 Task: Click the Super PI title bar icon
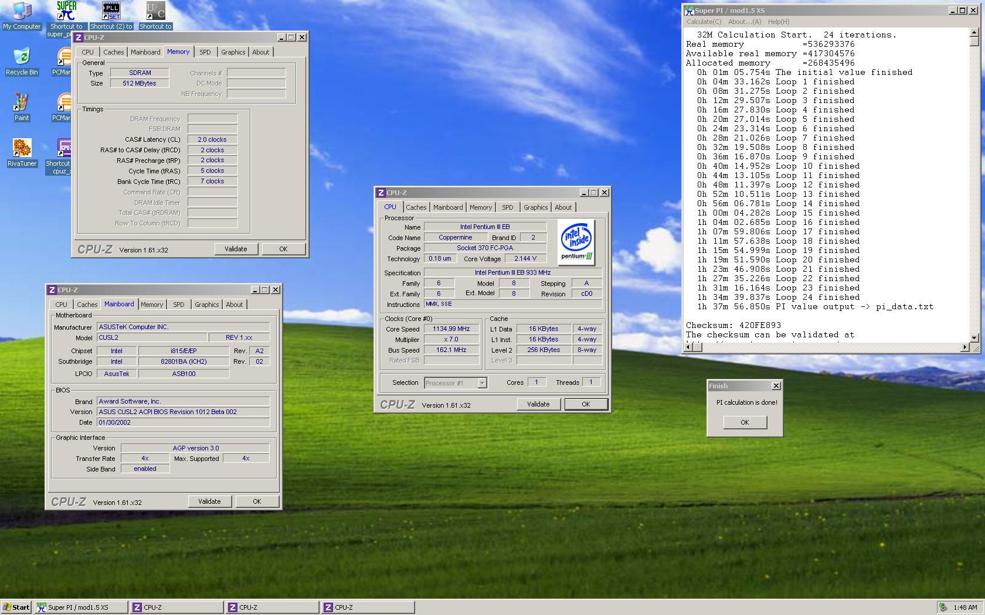689,11
